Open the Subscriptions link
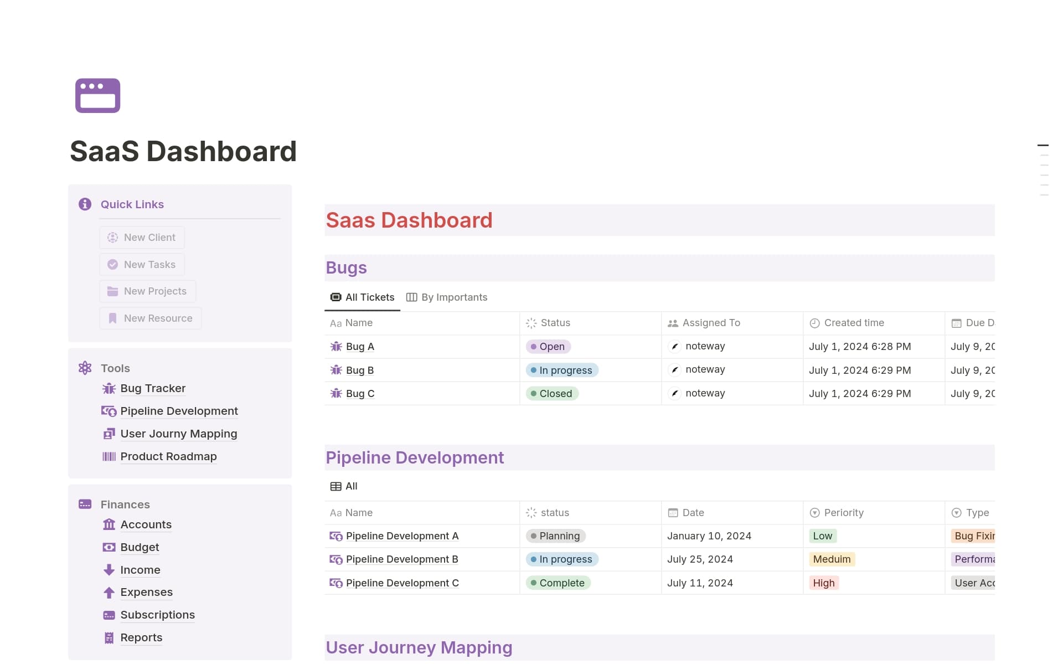1063x664 pixels. 157,615
